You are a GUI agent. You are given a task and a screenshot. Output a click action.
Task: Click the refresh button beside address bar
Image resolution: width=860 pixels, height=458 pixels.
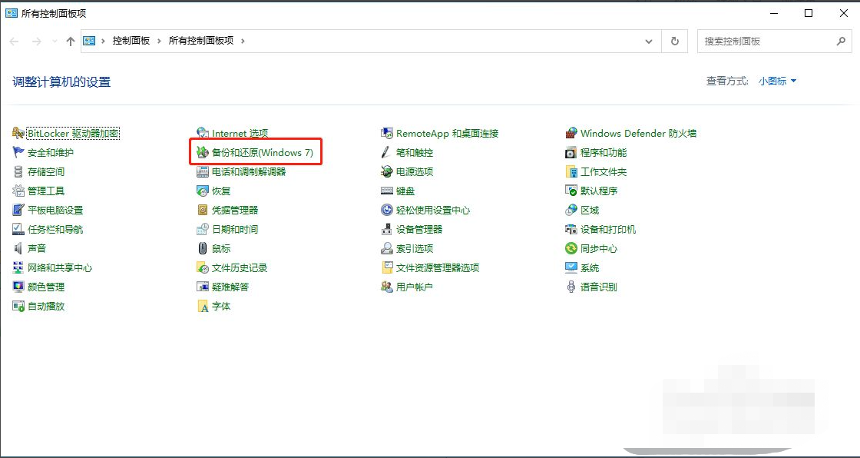click(x=675, y=41)
